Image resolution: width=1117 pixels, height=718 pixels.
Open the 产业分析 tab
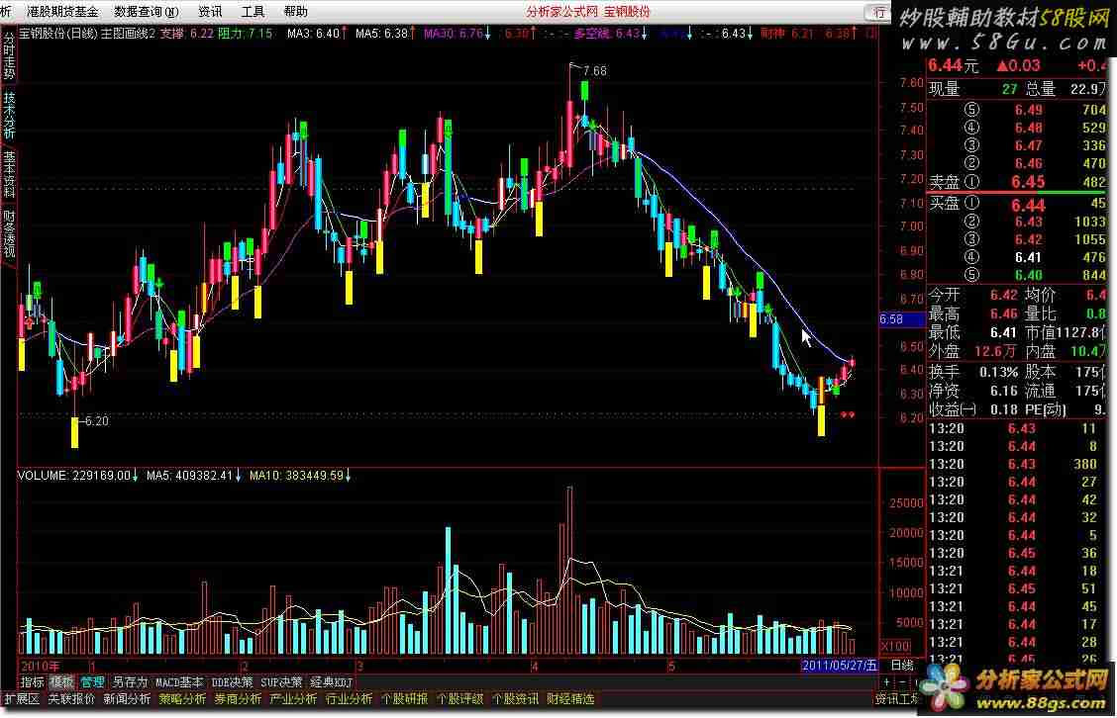tap(293, 699)
